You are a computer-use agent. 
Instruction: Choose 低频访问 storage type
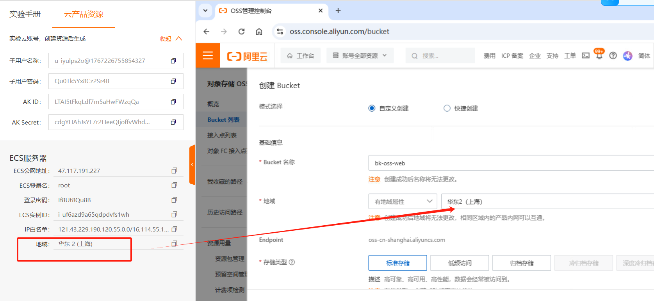coord(460,263)
